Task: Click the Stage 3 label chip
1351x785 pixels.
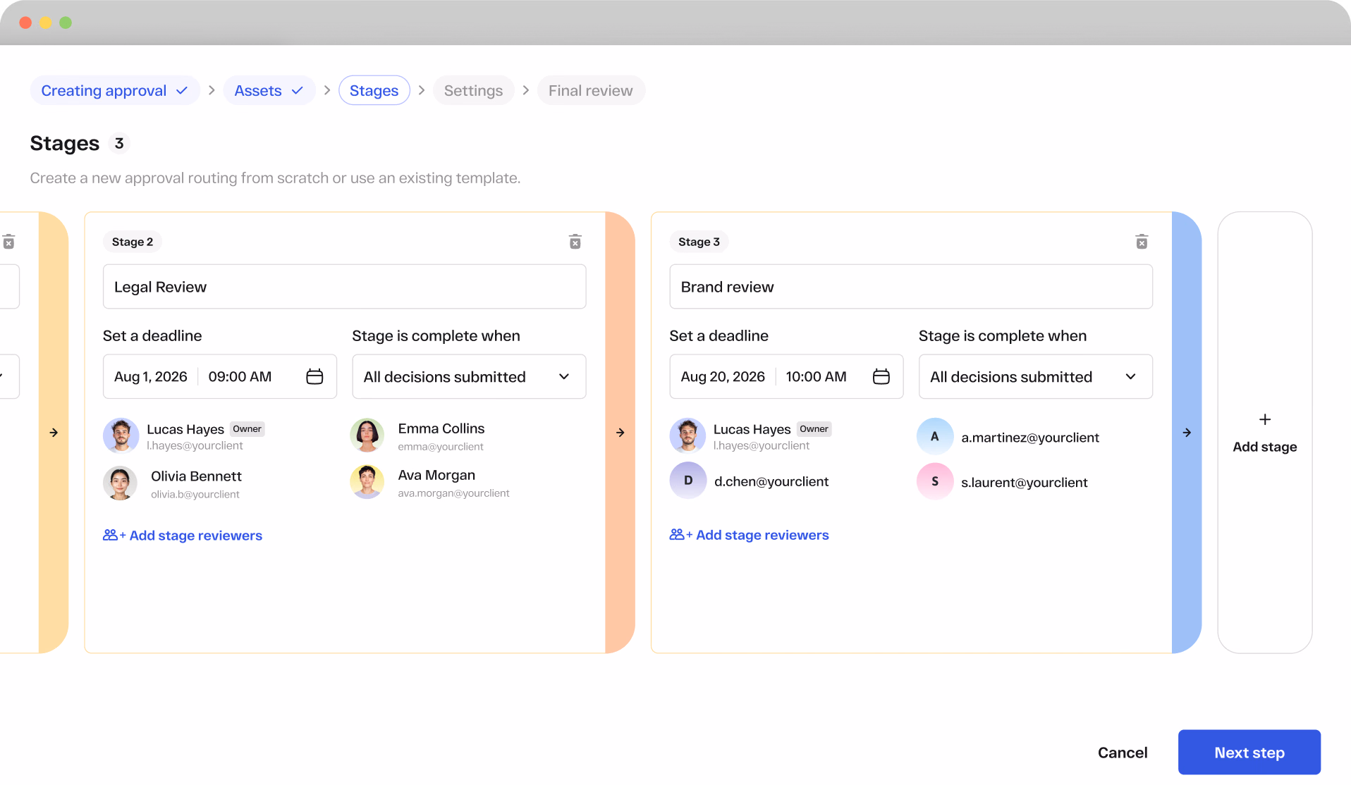Action: click(x=699, y=242)
